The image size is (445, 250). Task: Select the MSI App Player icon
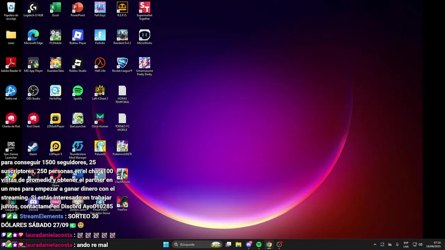point(33,65)
